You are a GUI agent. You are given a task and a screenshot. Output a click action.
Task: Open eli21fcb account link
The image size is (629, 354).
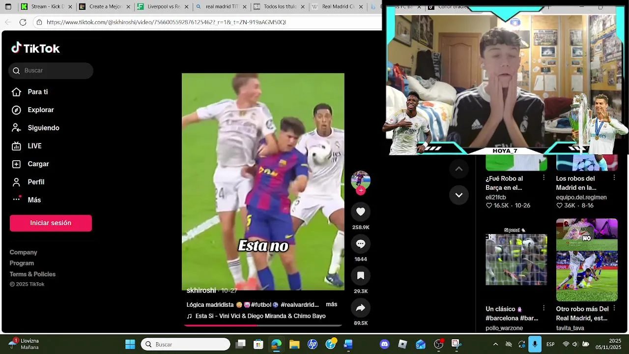pyautogui.click(x=496, y=197)
